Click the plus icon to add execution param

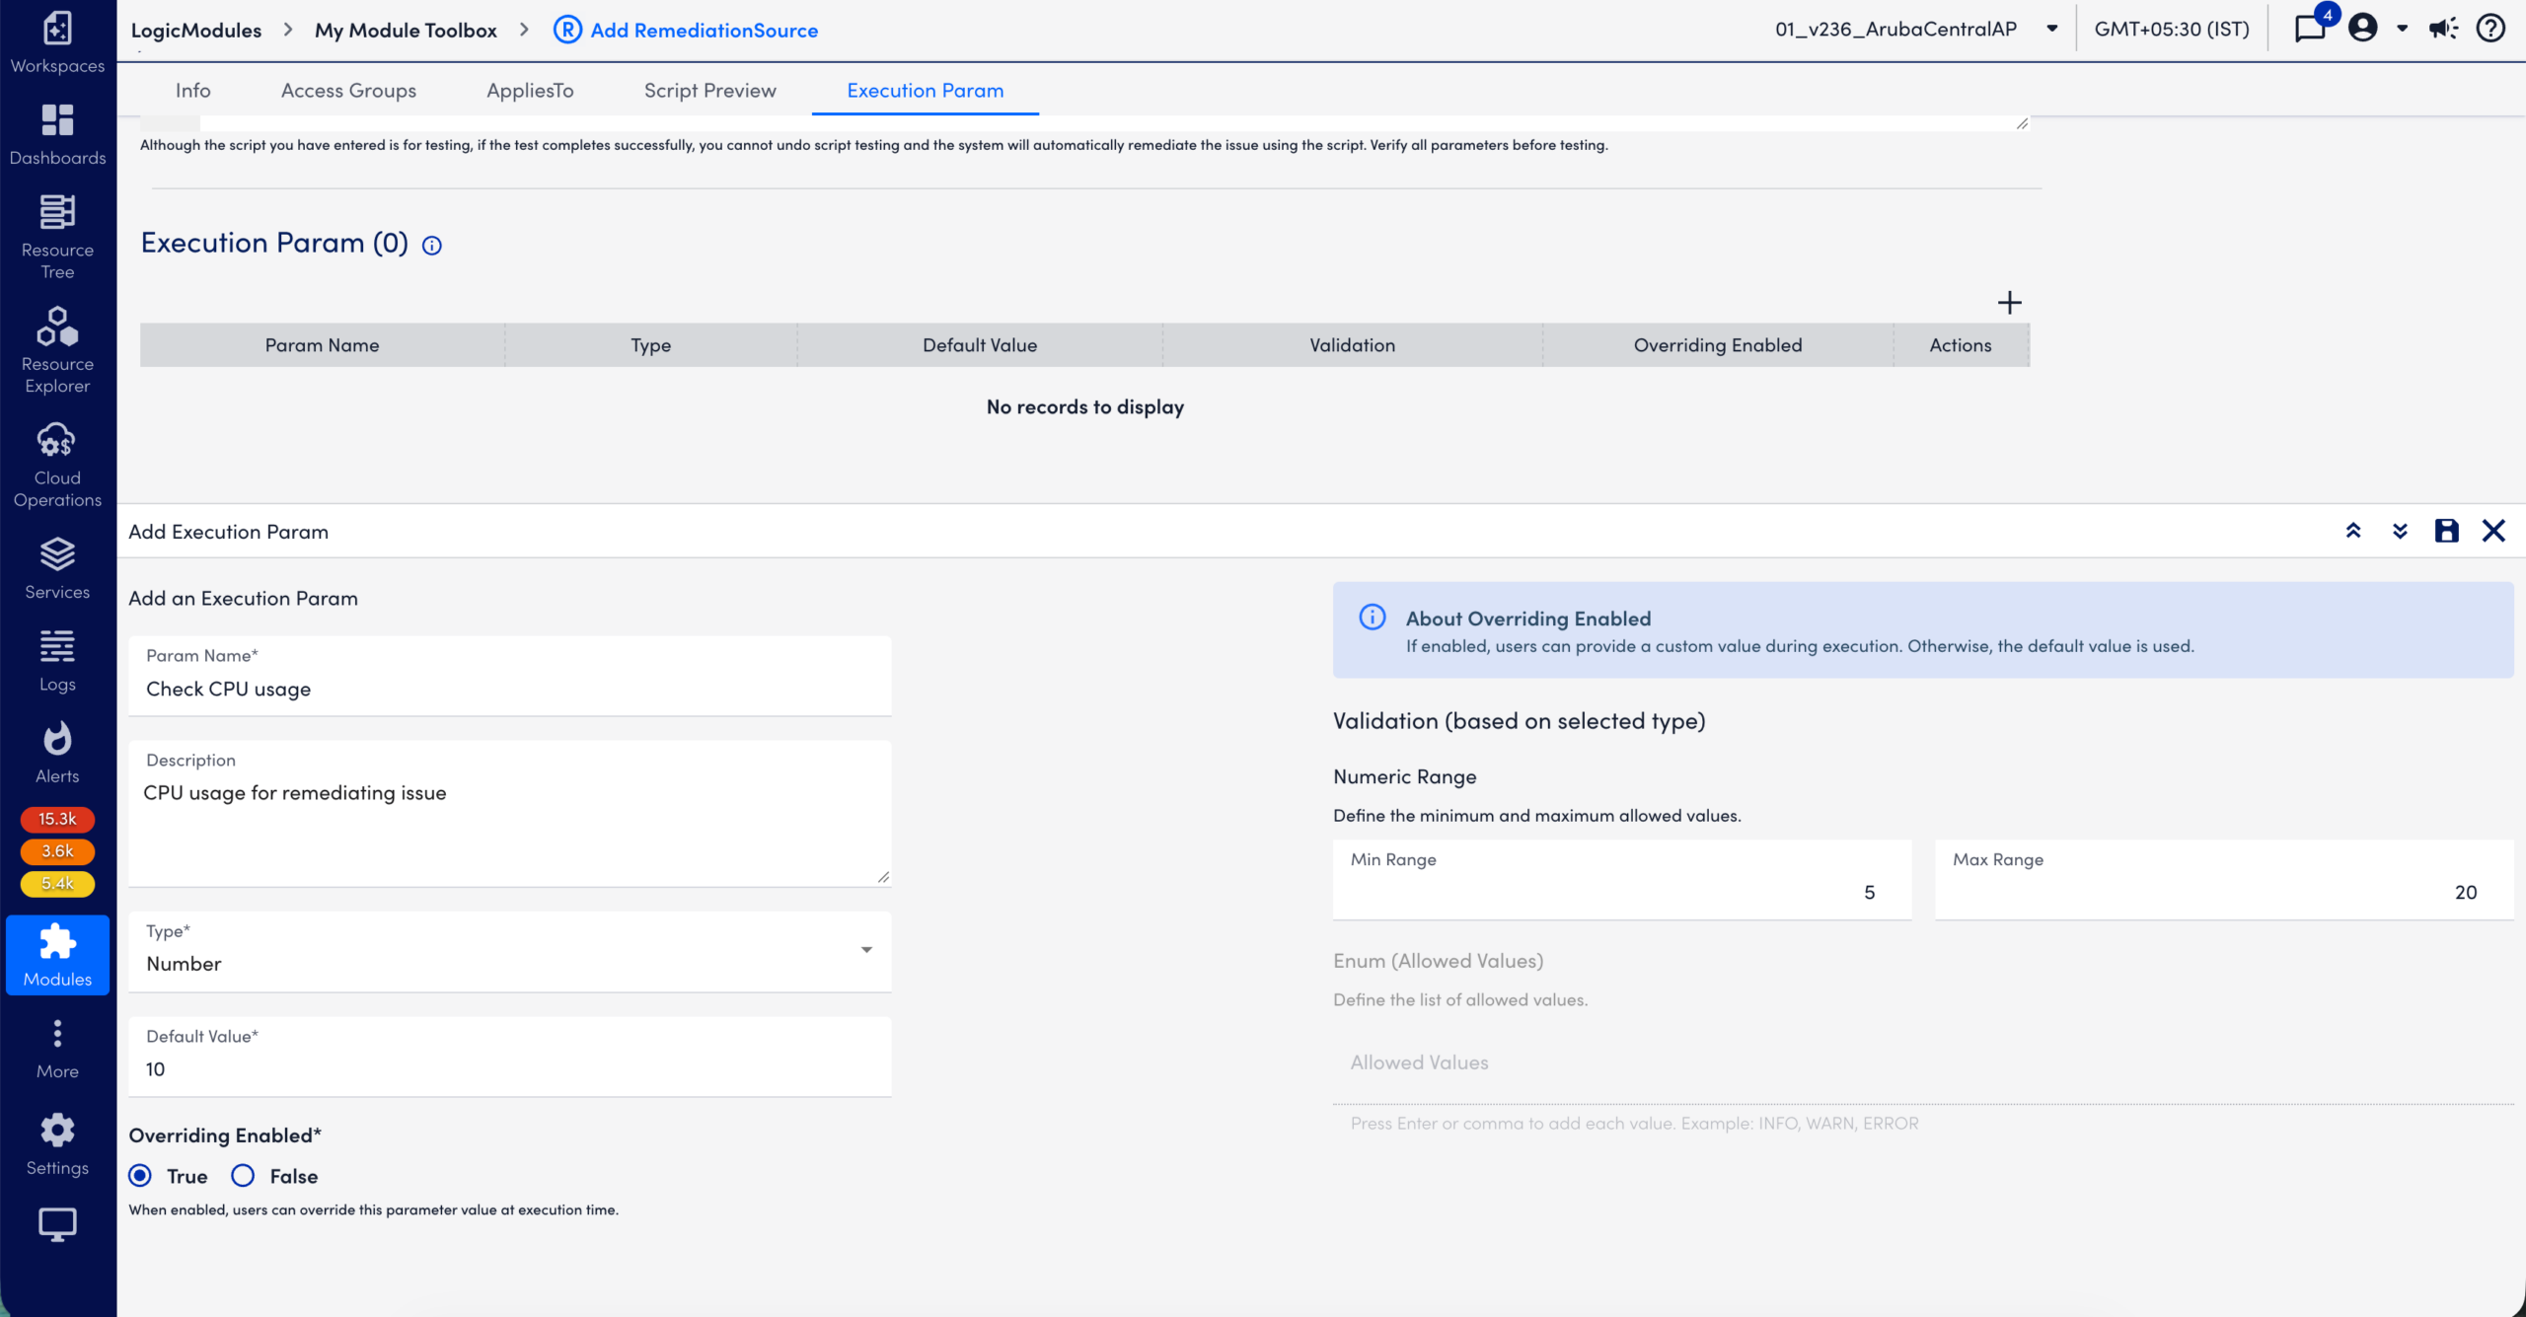(x=2009, y=302)
